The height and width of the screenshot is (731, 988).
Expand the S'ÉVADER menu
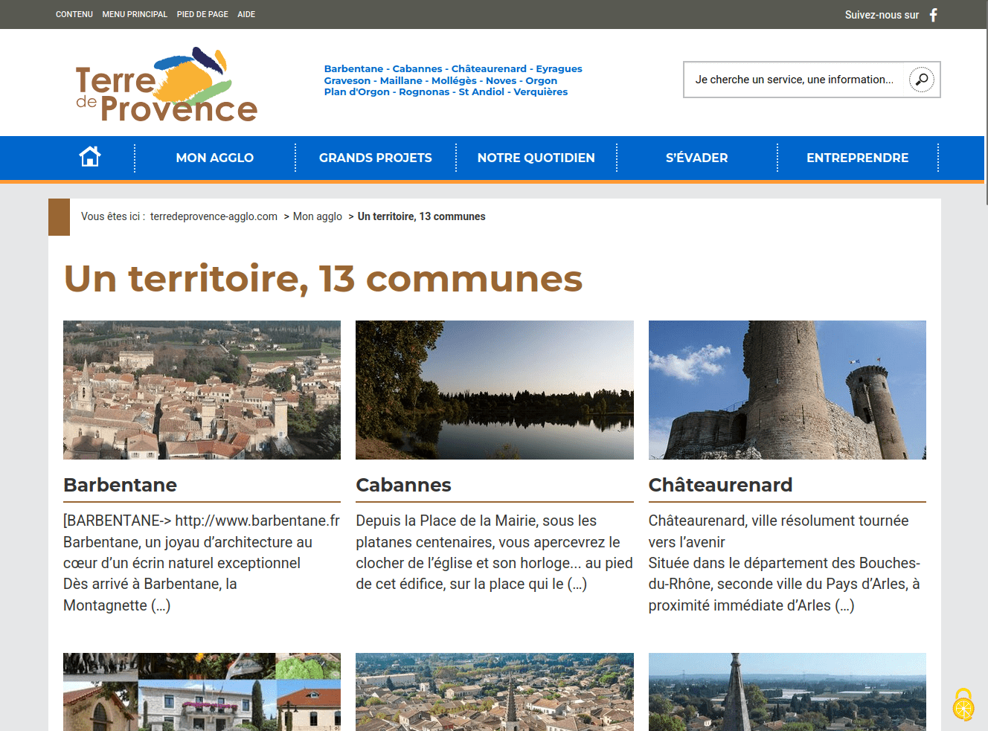(696, 158)
